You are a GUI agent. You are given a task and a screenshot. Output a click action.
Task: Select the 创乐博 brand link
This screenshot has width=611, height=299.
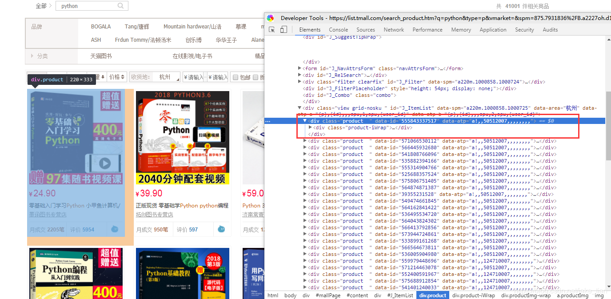pos(193,40)
